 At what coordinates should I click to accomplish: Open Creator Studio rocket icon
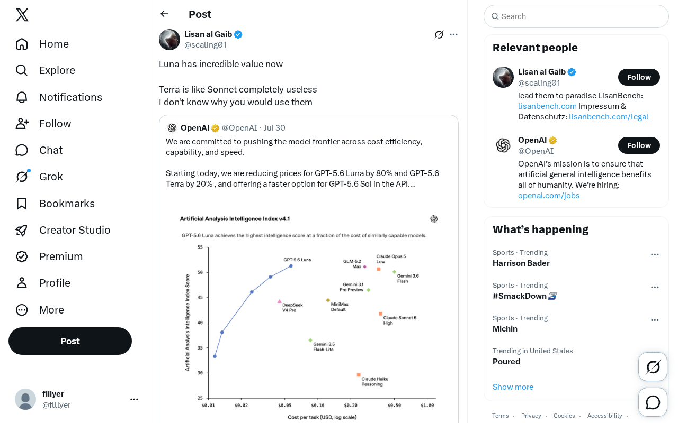tap(22, 230)
